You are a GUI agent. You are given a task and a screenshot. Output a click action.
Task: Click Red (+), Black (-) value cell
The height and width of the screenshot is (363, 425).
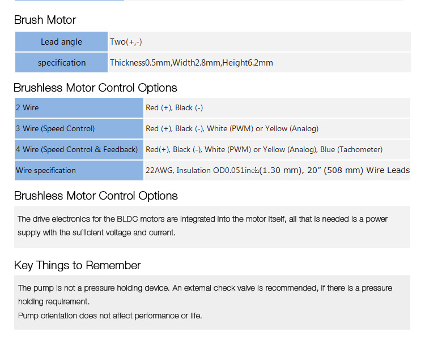pyautogui.click(x=277, y=107)
